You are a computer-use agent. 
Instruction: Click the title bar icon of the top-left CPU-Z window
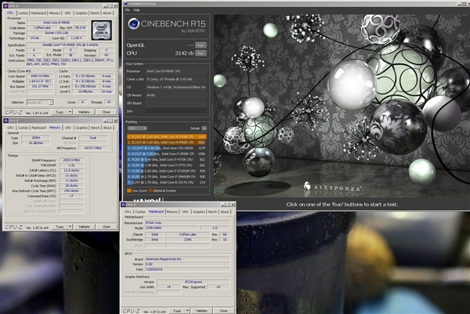(x=7, y=4)
